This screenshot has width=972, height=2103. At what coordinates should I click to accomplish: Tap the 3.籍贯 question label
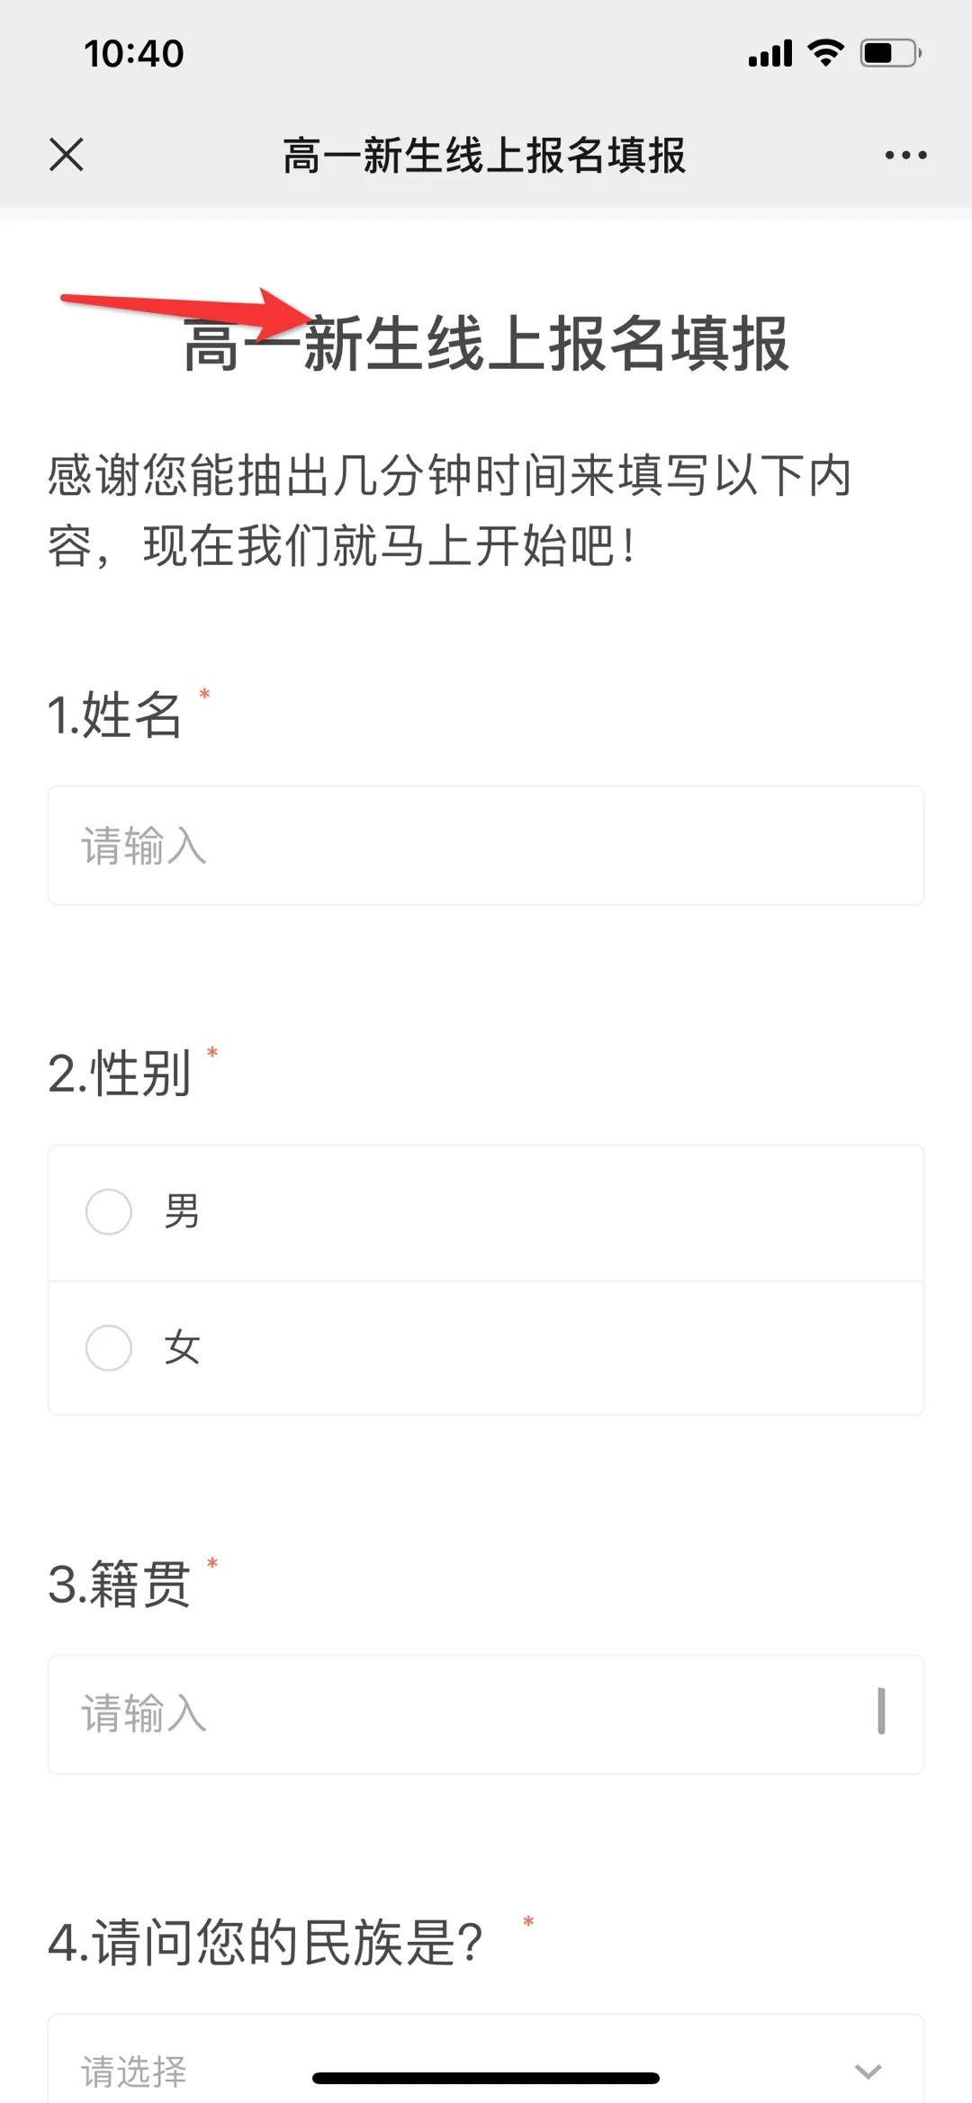point(120,1584)
